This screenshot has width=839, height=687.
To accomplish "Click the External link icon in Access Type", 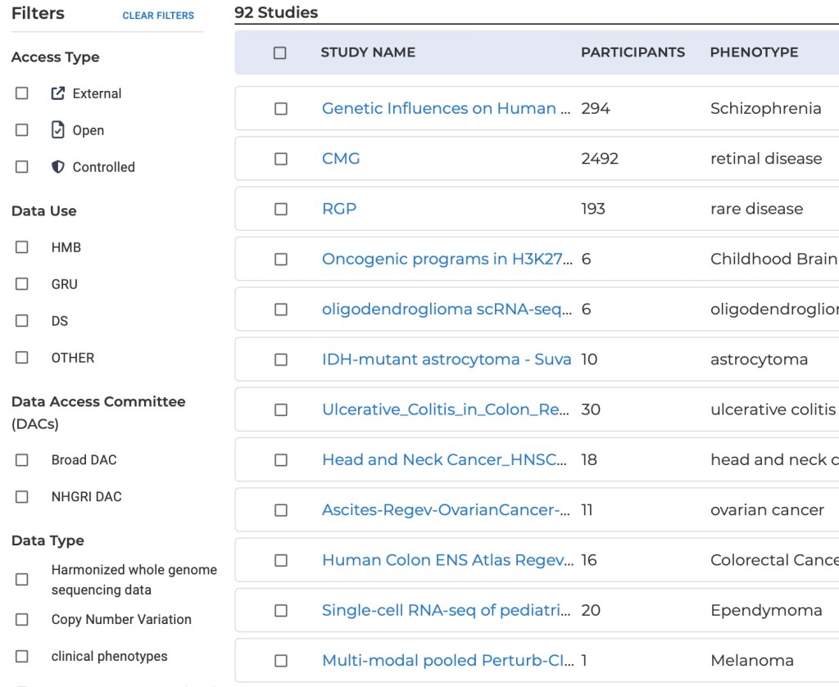I will (57, 93).
